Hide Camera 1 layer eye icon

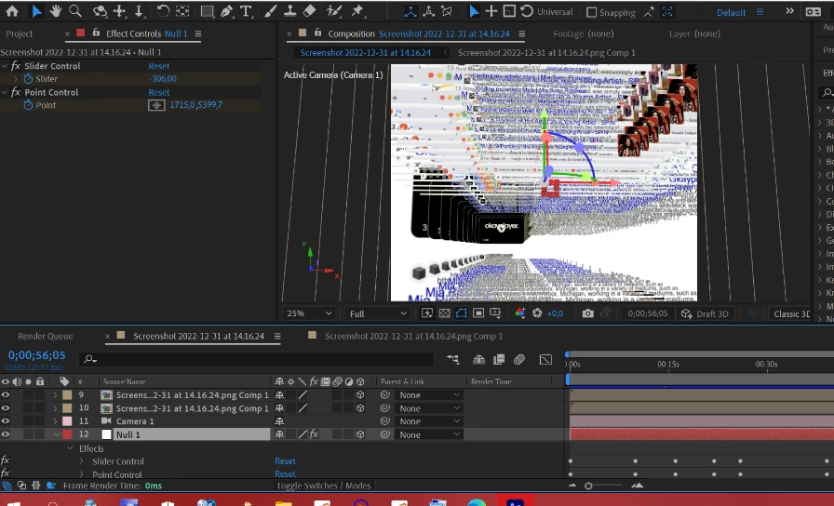(x=6, y=421)
